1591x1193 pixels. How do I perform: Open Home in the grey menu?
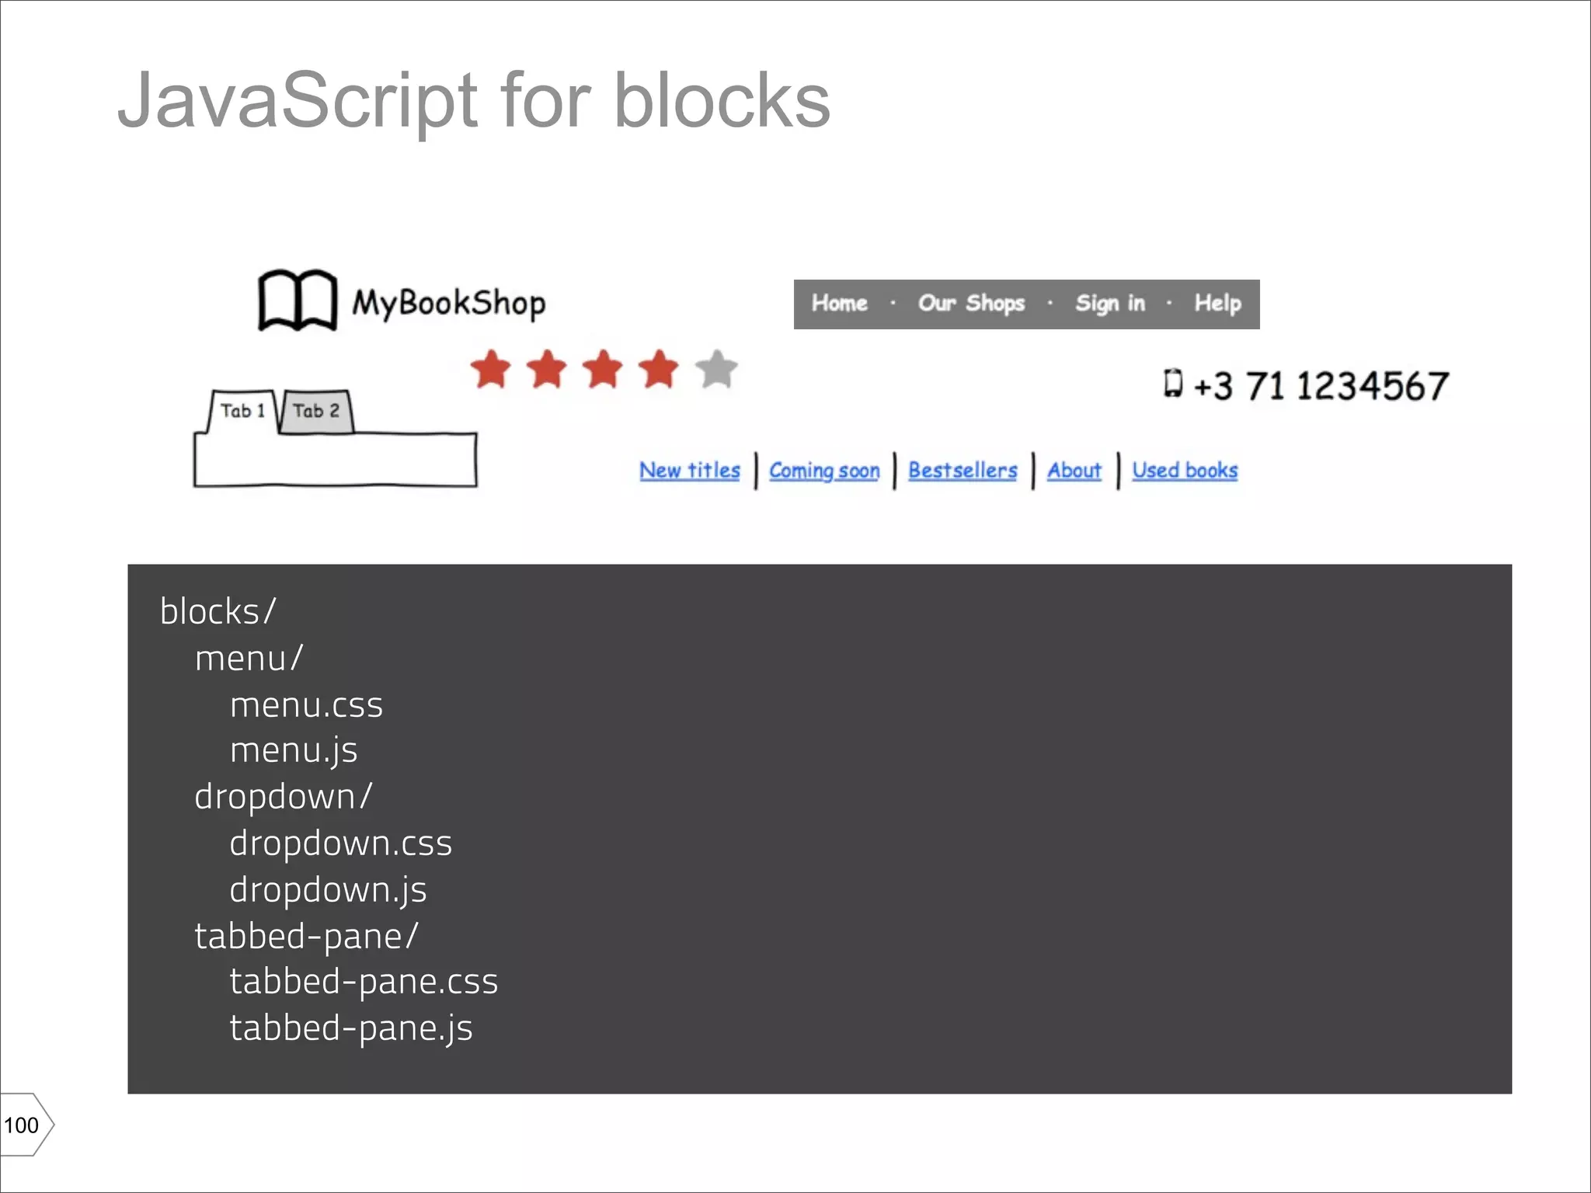point(840,303)
